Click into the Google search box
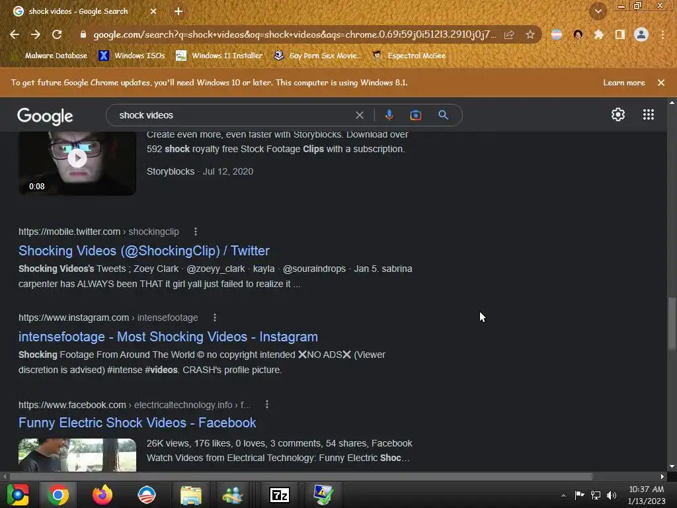This screenshot has width=677, height=508. click(x=233, y=115)
